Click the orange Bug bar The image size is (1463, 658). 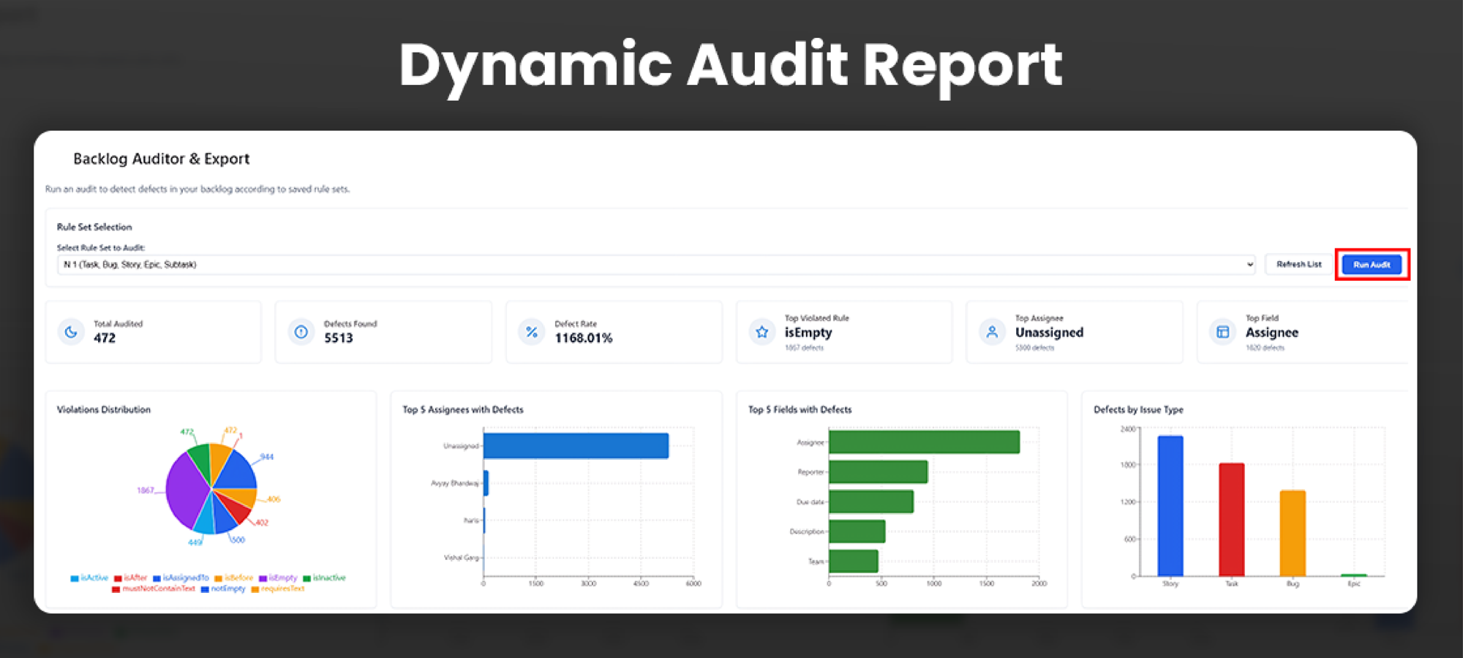coord(1292,533)
